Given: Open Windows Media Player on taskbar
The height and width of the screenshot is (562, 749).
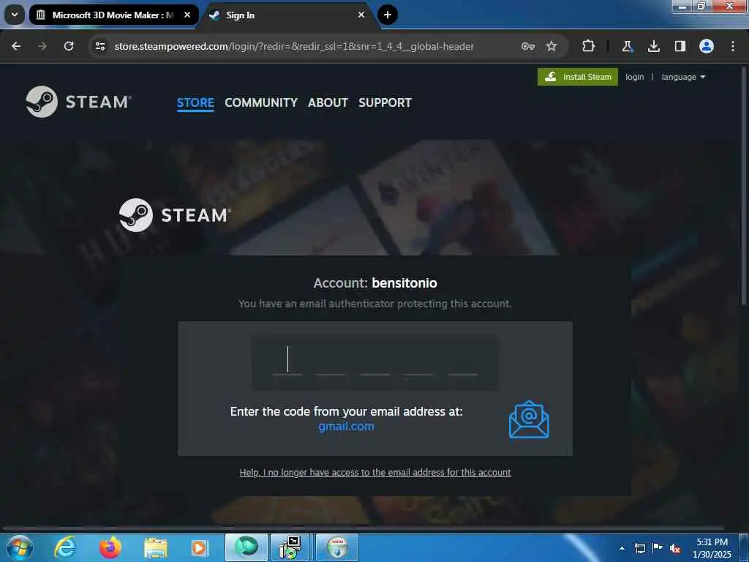Looking at the screenshot, I should [x=199, y=547].
